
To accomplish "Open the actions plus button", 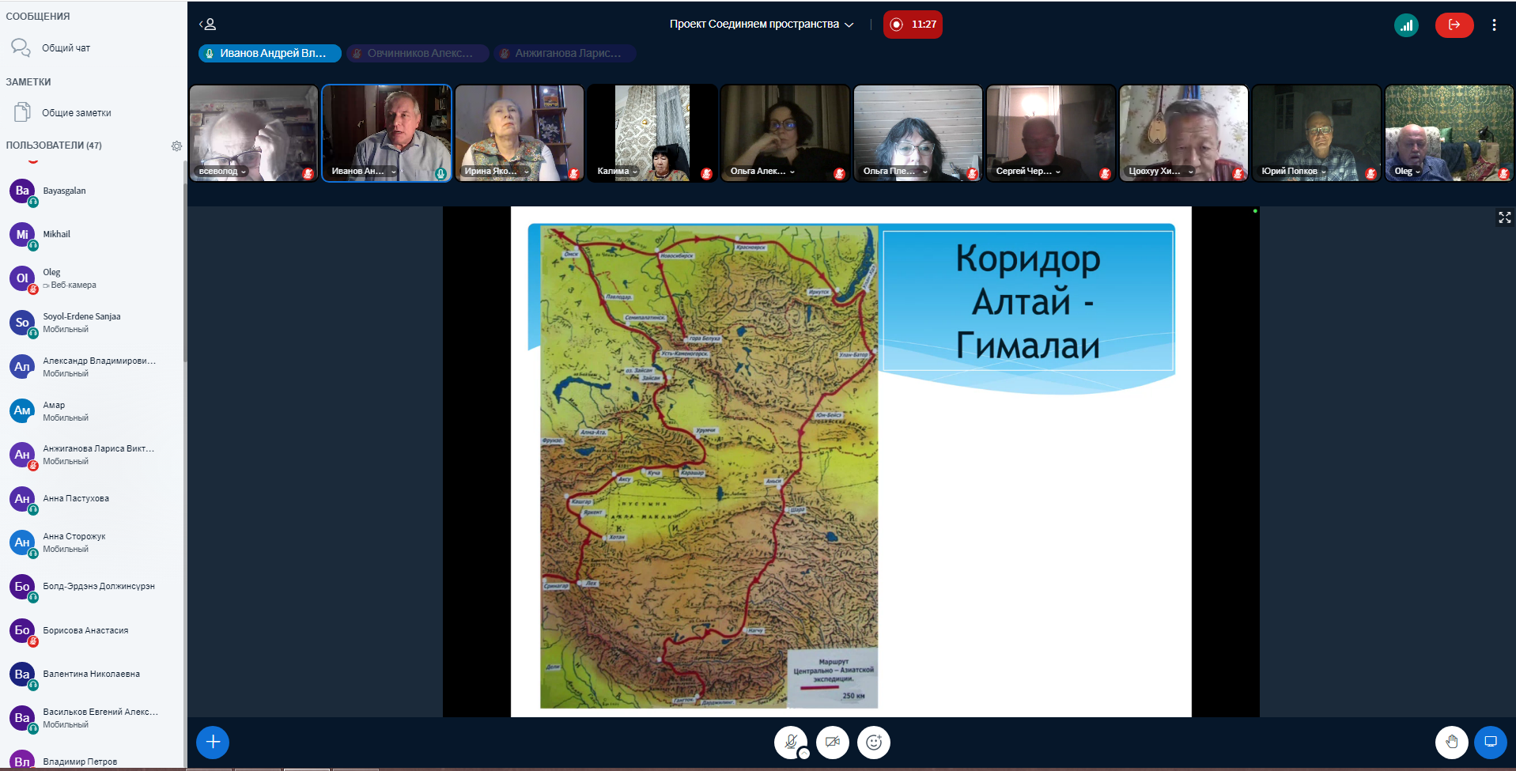I will (x=213, y=742).
